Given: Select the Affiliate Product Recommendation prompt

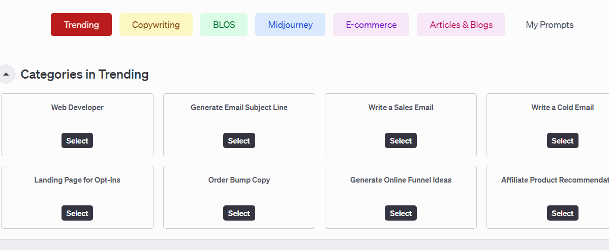Looking at the screenshot, I should pos(562,213).
